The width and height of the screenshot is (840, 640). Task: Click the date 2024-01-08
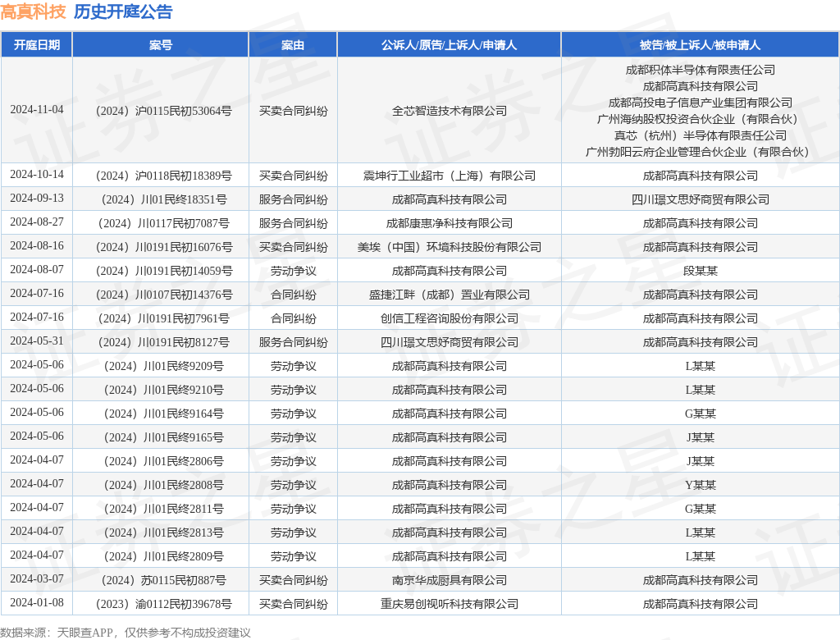point(36,602)
